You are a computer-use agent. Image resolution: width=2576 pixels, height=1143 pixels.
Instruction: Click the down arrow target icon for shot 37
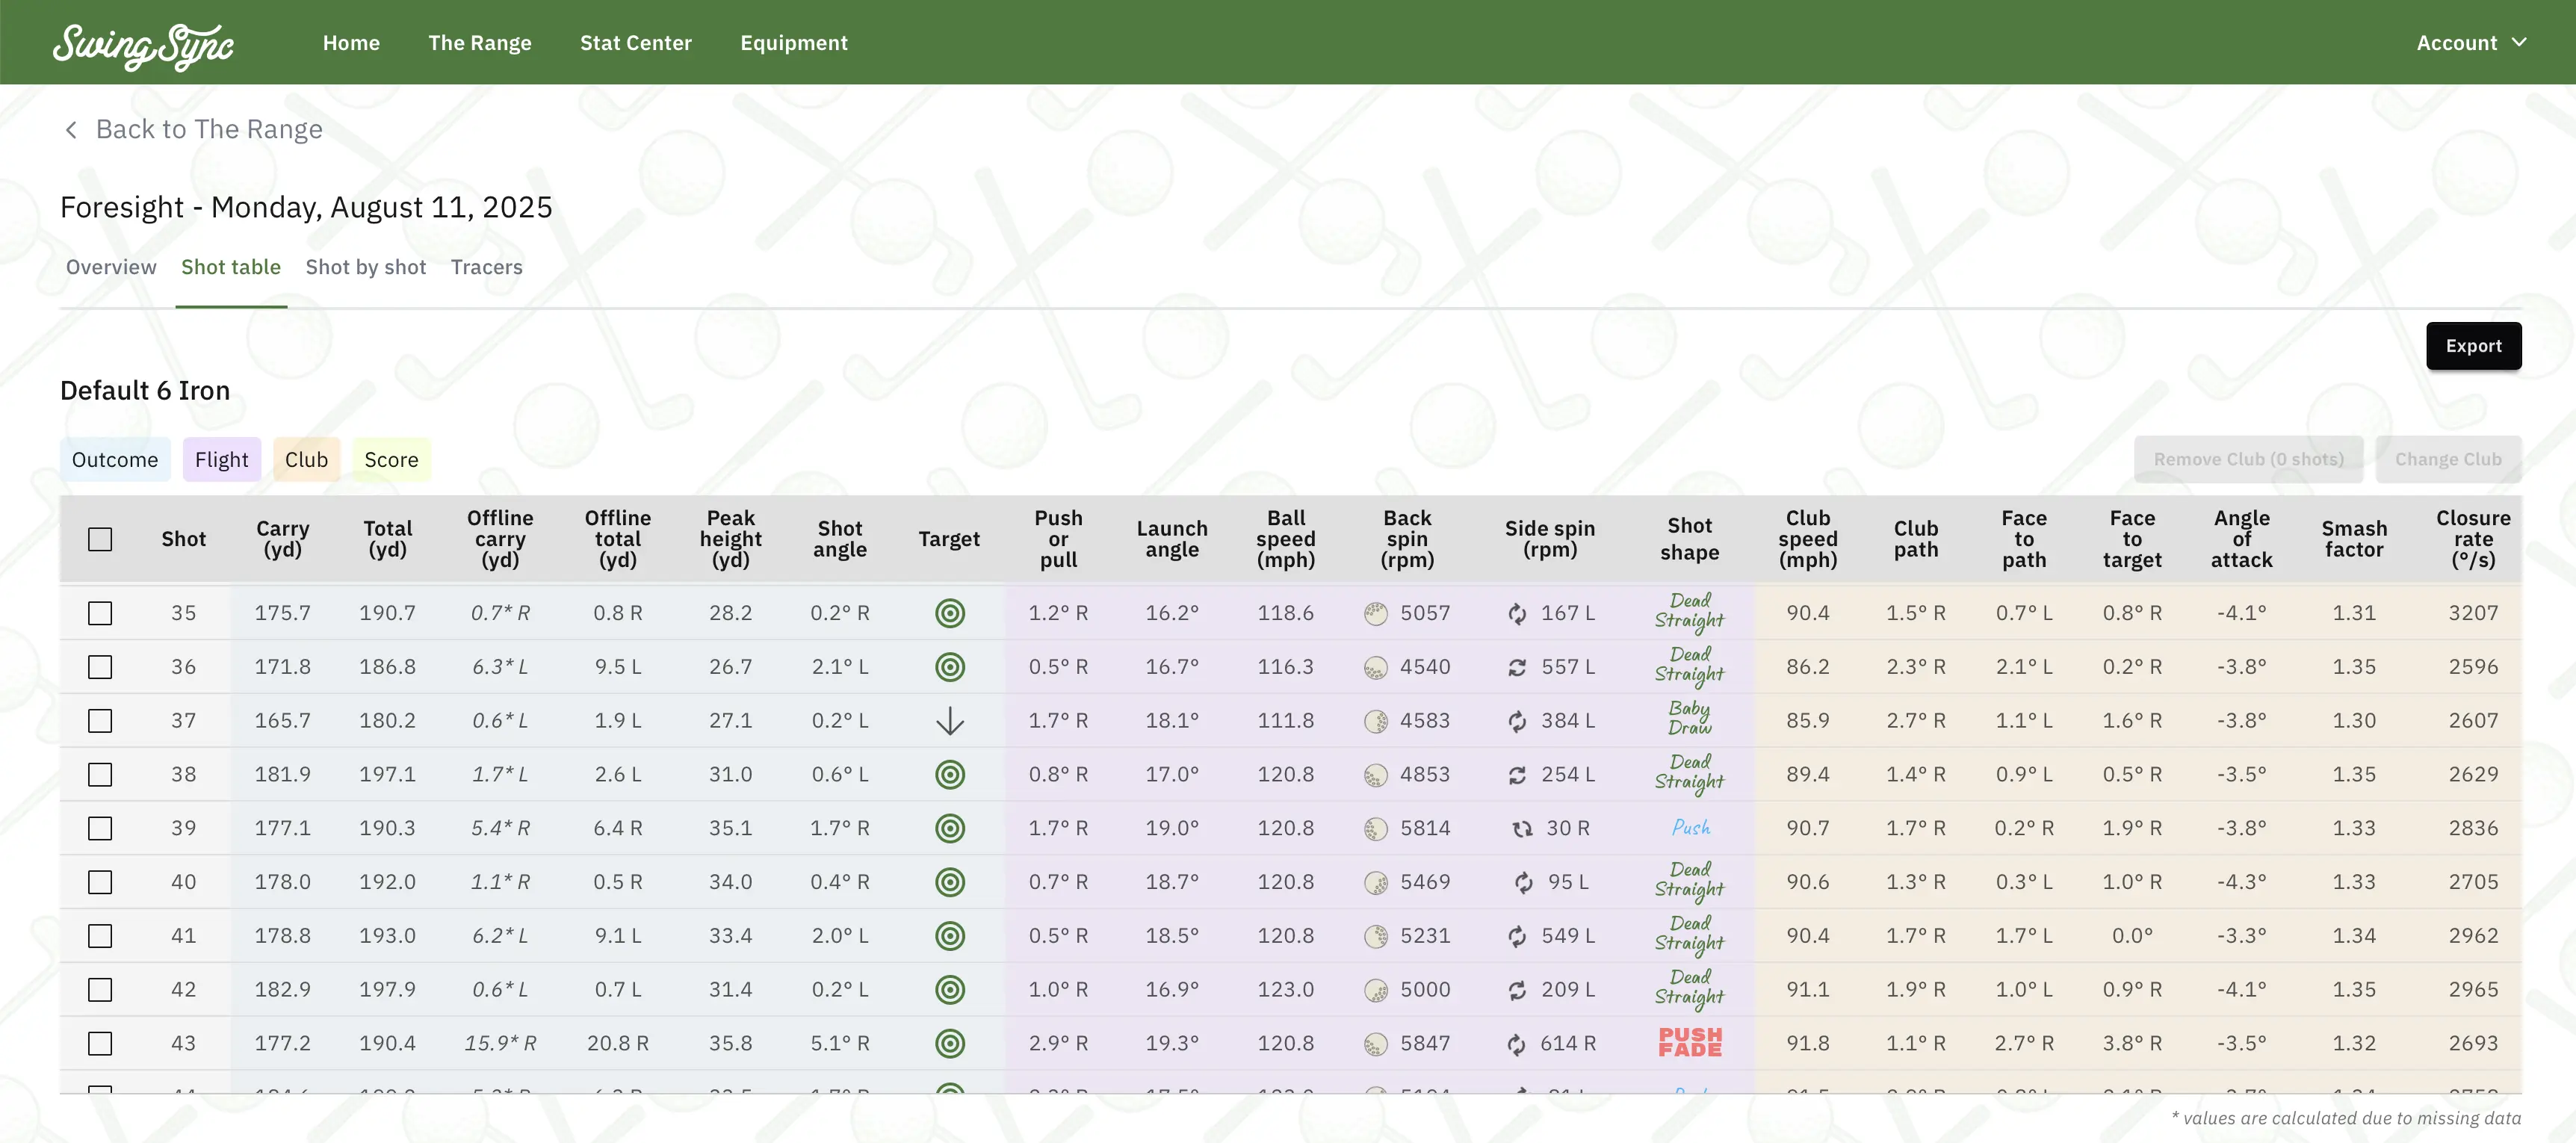949,721
